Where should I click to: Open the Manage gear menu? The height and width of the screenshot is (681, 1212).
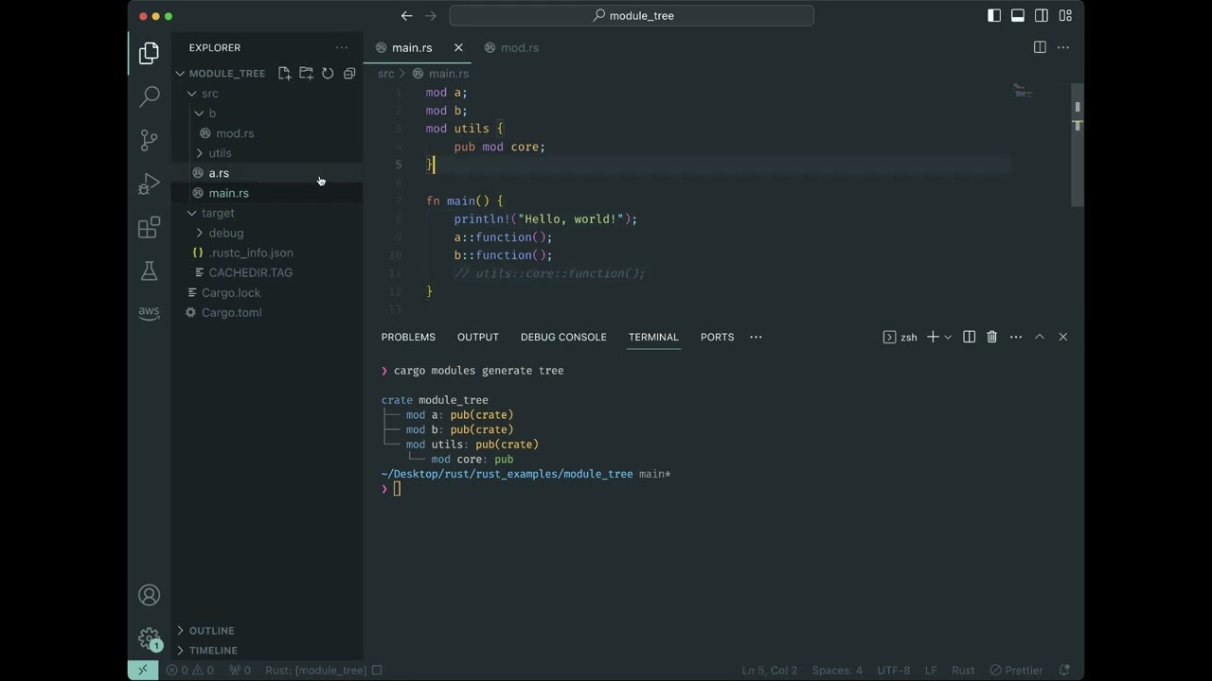click(149, 638)
